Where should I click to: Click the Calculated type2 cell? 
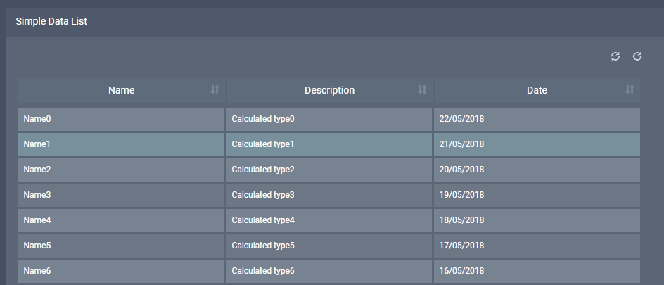tap(329, 170)
